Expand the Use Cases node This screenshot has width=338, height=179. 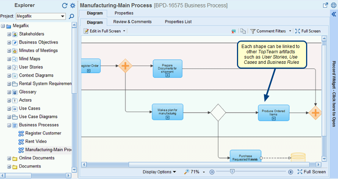[9, 109]
